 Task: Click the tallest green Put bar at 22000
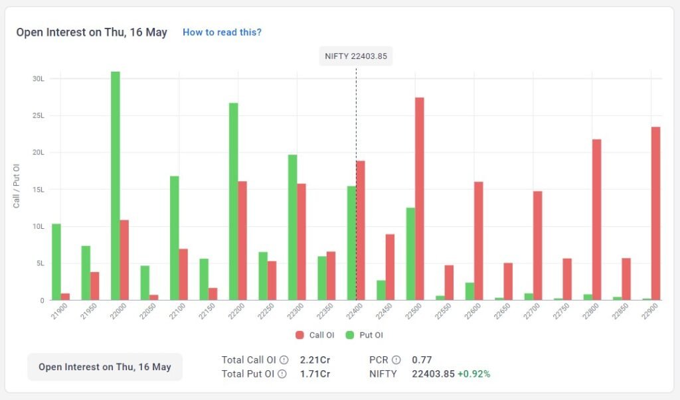116,186
